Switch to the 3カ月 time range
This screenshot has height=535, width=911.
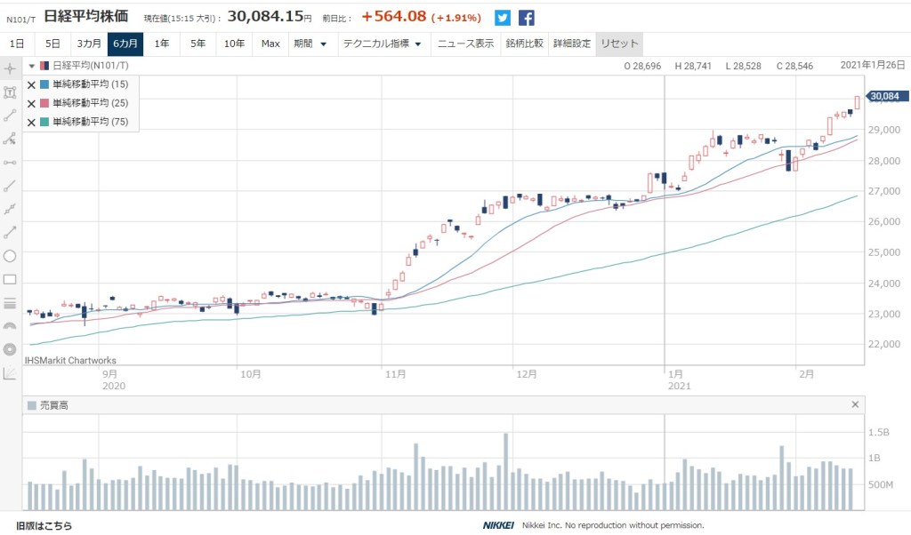click(x=88, y=44)
